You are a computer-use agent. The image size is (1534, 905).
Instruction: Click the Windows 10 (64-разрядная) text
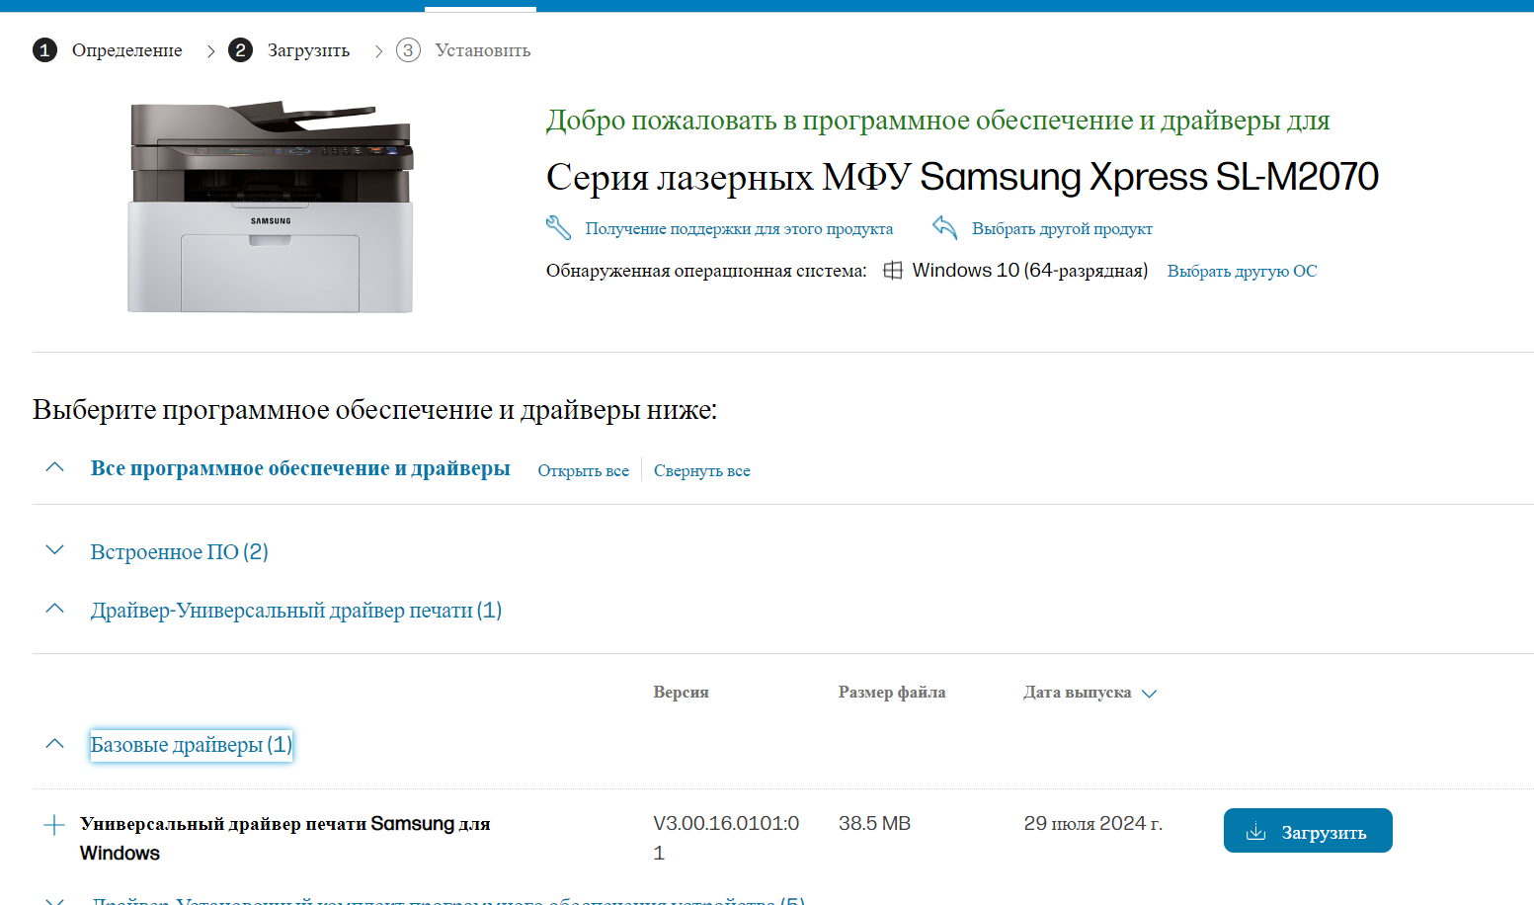[x=1029, y=271]
